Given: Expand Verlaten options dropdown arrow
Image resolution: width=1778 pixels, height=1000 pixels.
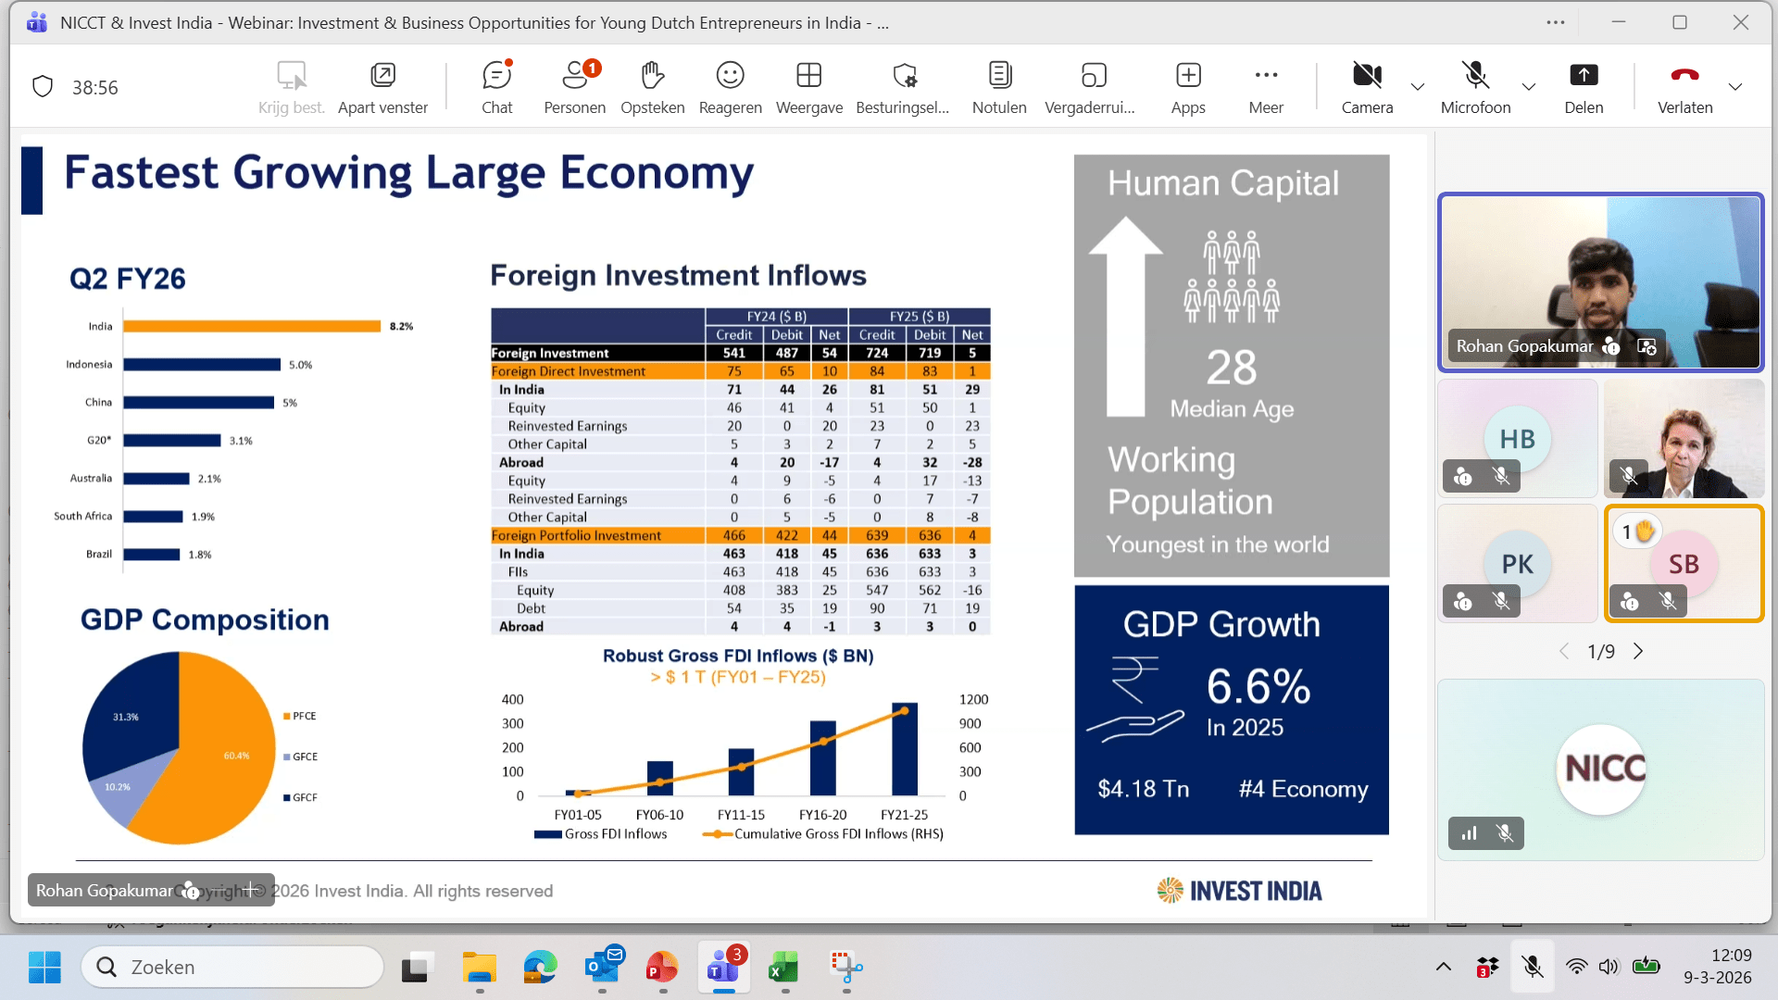Looking at the screenshot, I should (1735, 87).
